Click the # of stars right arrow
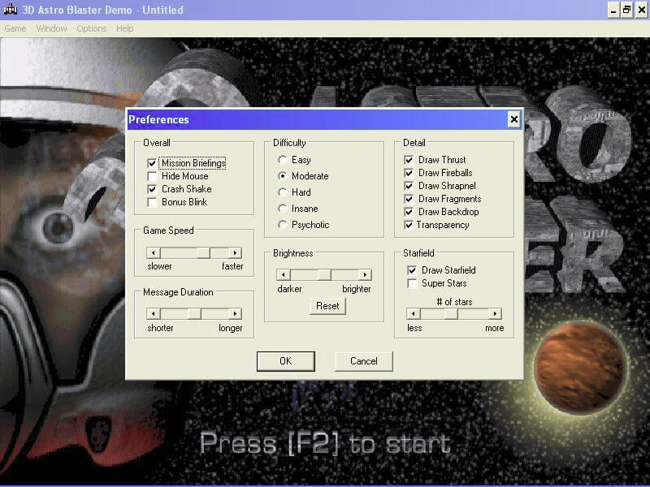Viewport: 650px width, 487px height. [495, 314]
